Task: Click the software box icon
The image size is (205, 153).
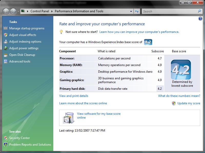Action: [x=69, y=118]
